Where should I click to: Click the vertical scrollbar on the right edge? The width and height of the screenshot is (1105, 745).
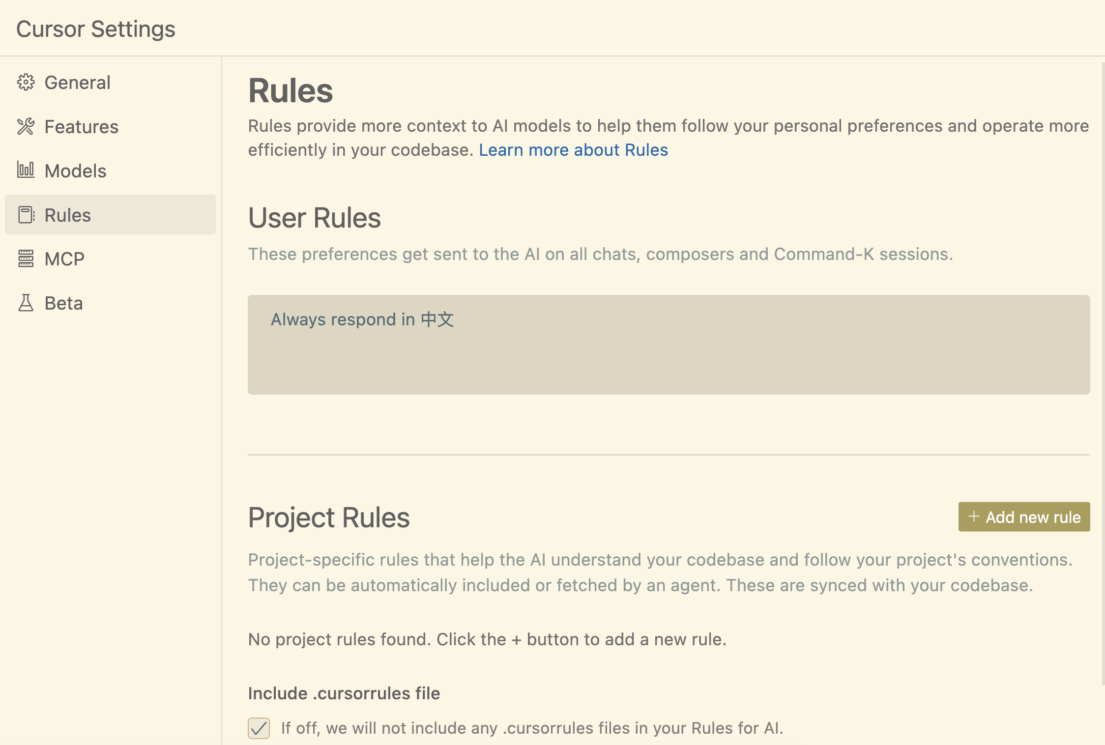tap(1103, 373)
